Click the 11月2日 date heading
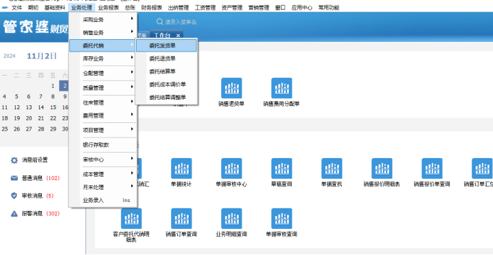Image resolution: width=493 pixels, height=255 pixels. (41, 56)
